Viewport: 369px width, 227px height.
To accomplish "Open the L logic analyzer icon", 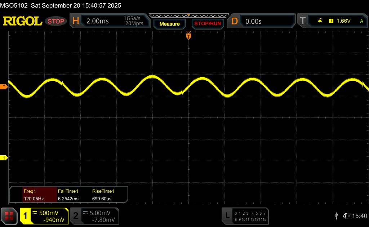I will 227,215.
